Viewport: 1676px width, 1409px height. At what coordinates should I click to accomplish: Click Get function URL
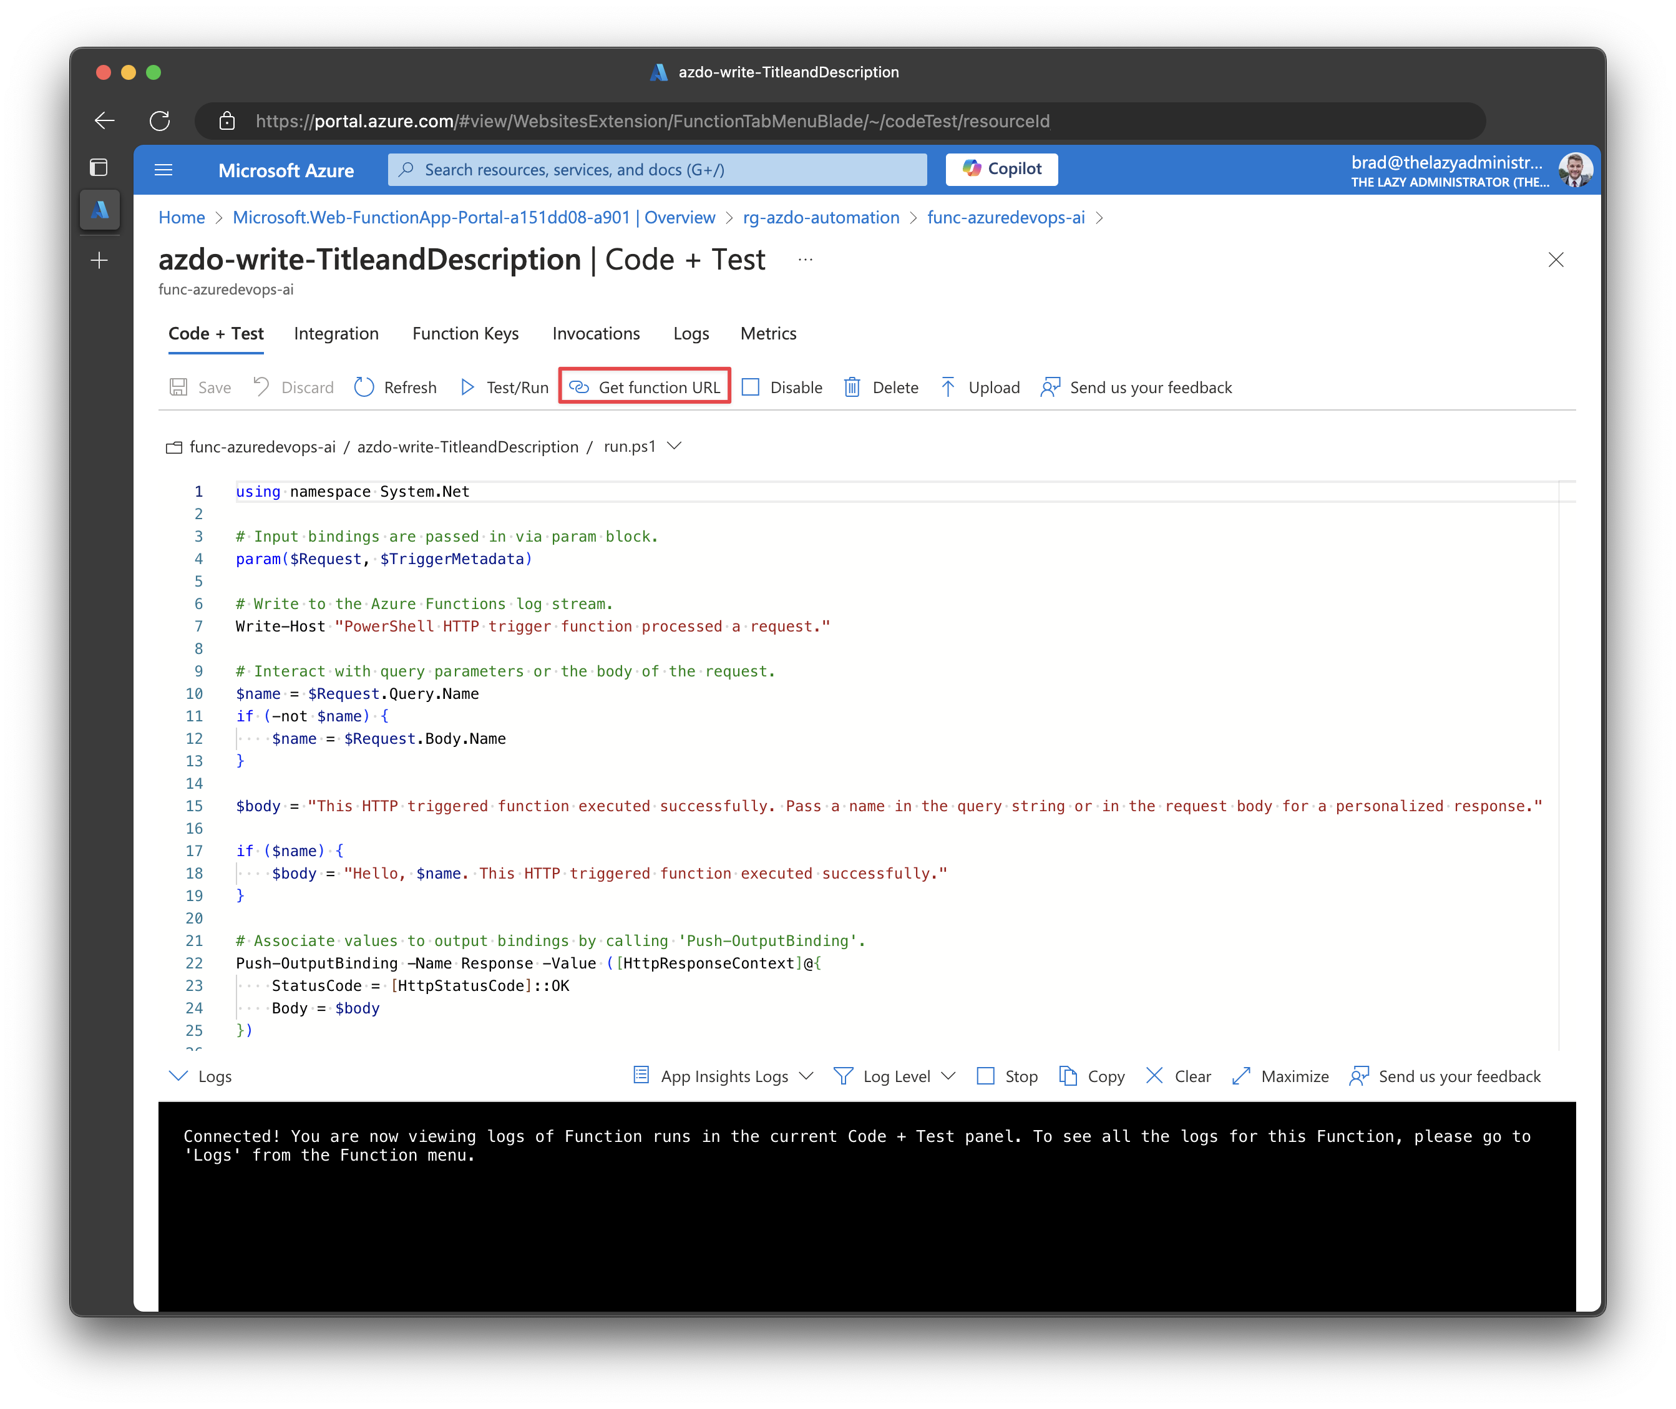(645, 387)
